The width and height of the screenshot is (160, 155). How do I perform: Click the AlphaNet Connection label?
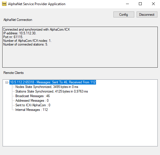18,20
